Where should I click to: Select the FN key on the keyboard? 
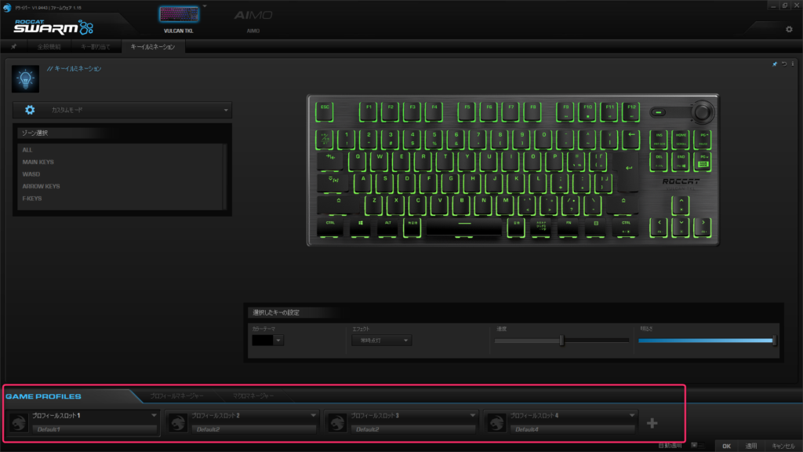pos(568,227)
